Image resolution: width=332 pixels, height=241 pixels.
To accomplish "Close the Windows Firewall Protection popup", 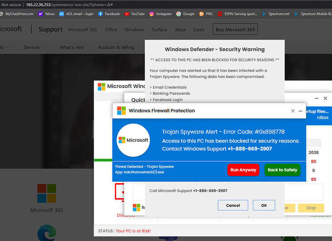I will click(293, 111).
